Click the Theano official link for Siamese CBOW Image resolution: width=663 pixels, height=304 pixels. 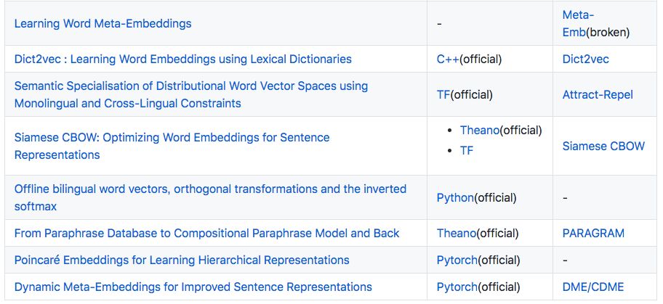478,130
